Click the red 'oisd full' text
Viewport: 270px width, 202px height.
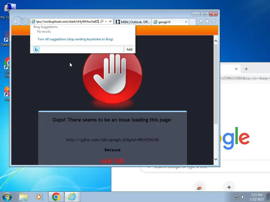click(112, 161)
